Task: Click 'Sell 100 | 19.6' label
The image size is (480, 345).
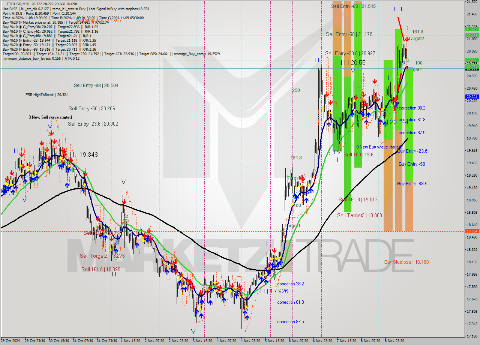Action: (x=358, y=154)
